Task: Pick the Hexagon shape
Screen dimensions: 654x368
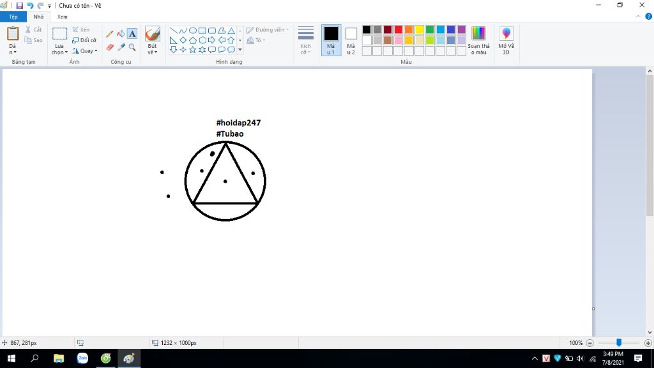Action: (x=202, y=40)
